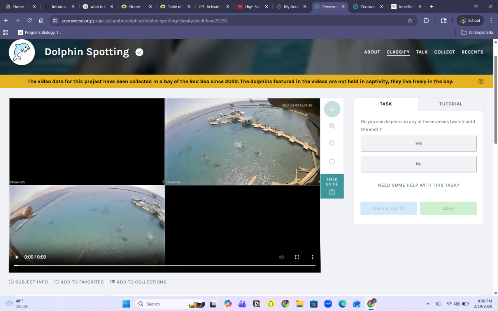Click the Dolphin Spotting project logo

(22, 52)
